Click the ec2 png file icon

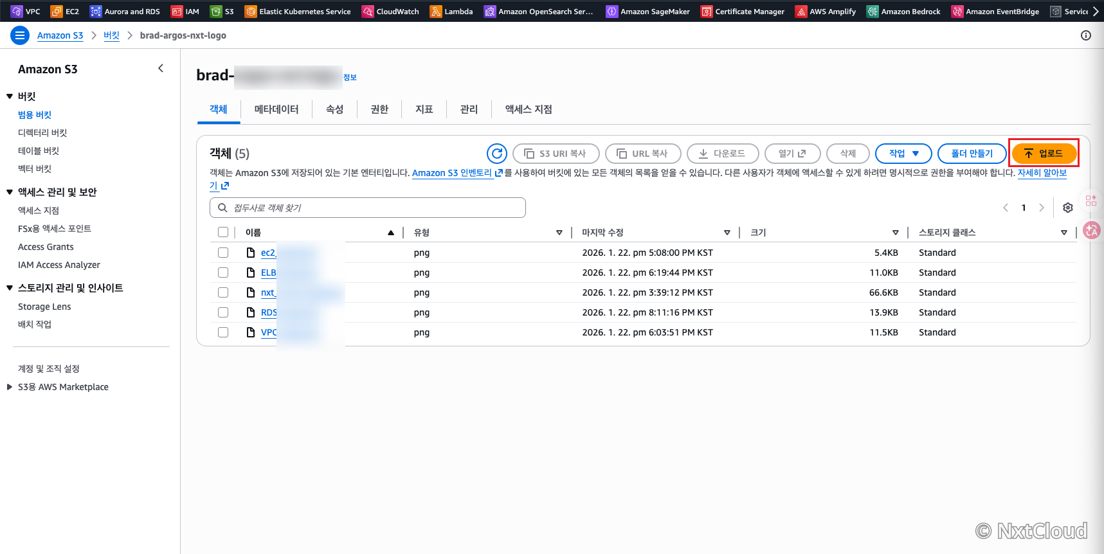point(251,253)
